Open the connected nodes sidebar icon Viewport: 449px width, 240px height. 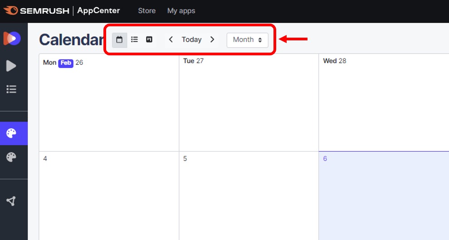click(11, 201)
